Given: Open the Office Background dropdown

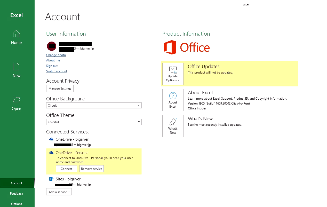Looking at the screenshot, I should (x=94, y=105).
